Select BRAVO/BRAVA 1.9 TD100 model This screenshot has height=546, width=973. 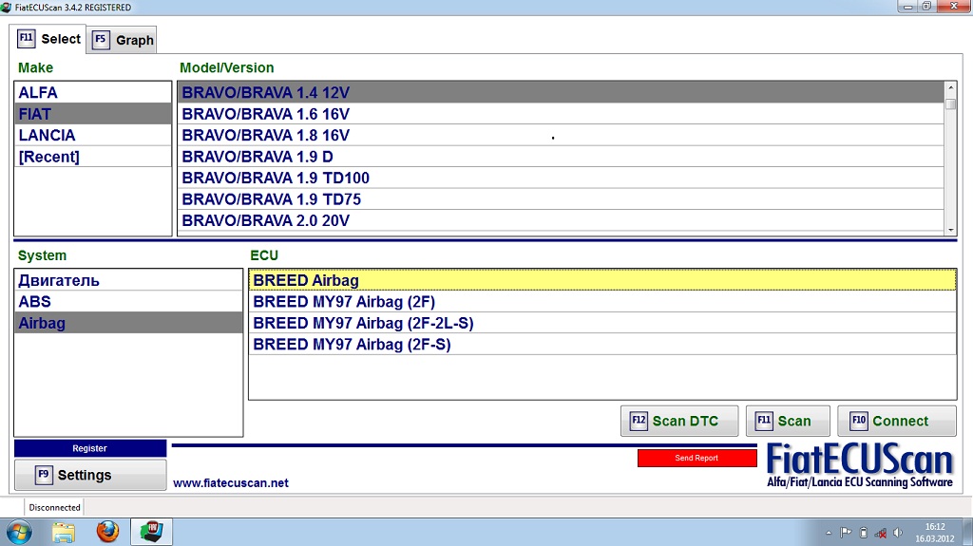pyautogui.click(x=561, y=179)
